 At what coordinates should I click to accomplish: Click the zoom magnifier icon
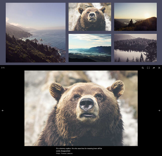pyautogui.click(x=143, y=68)
